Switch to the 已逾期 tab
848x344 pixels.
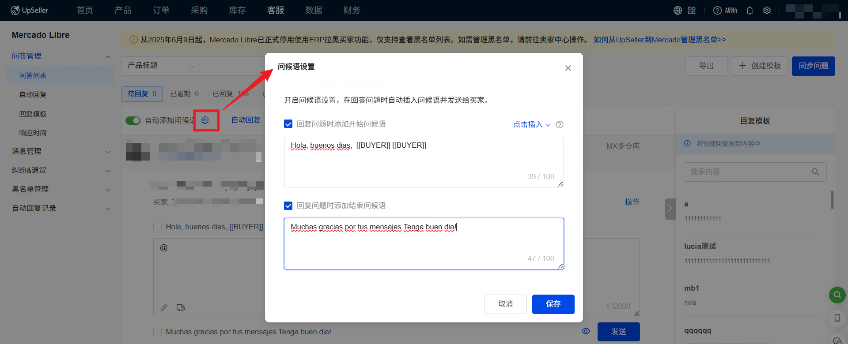click(x=184, y=93)
